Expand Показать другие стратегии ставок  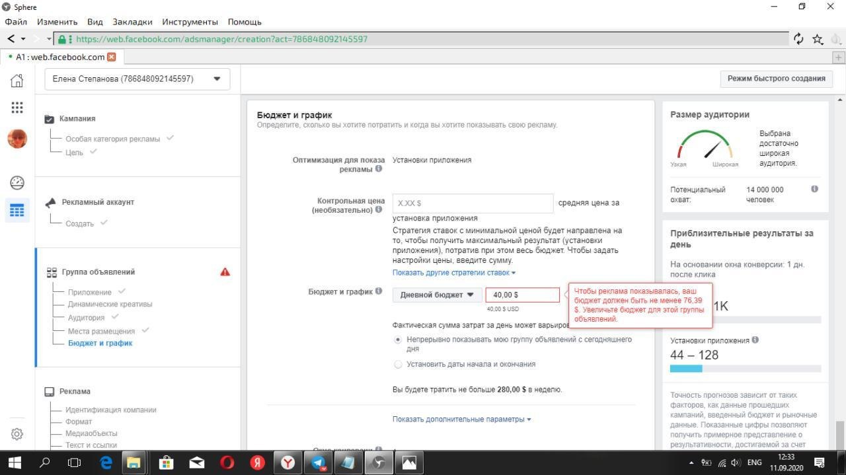click(454, 272)
